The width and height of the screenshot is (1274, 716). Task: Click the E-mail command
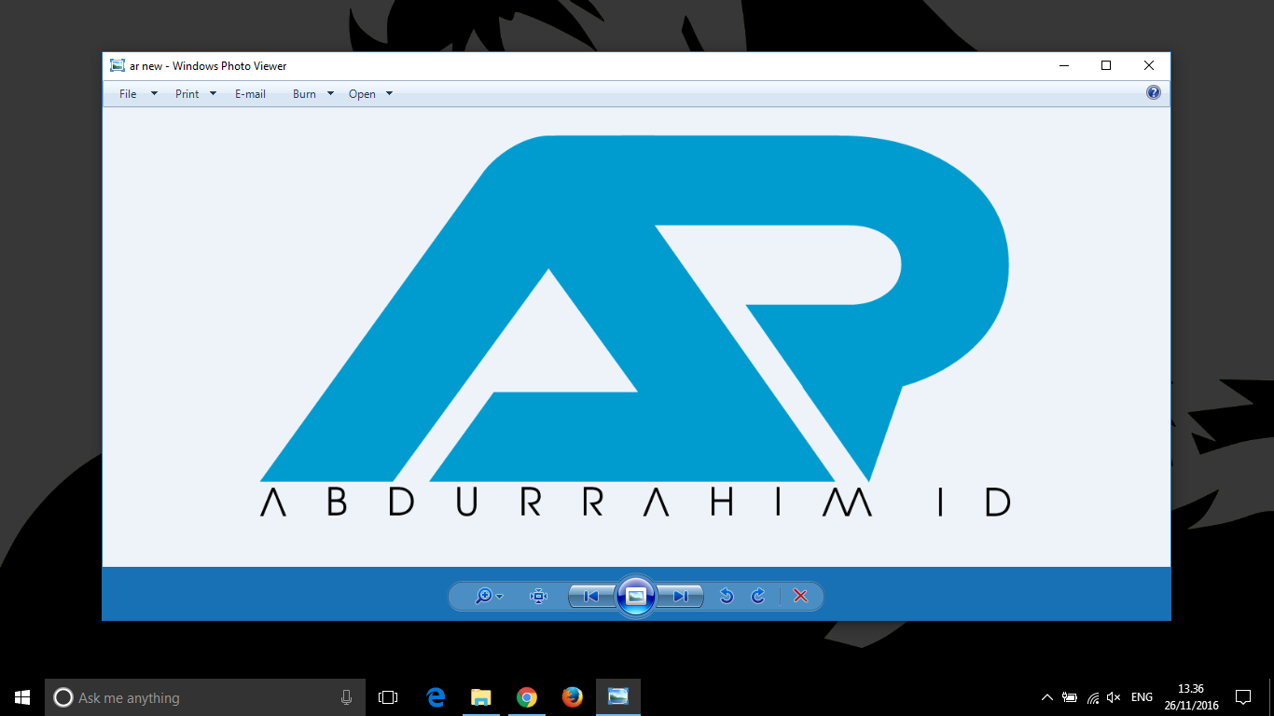click(250, 93)
